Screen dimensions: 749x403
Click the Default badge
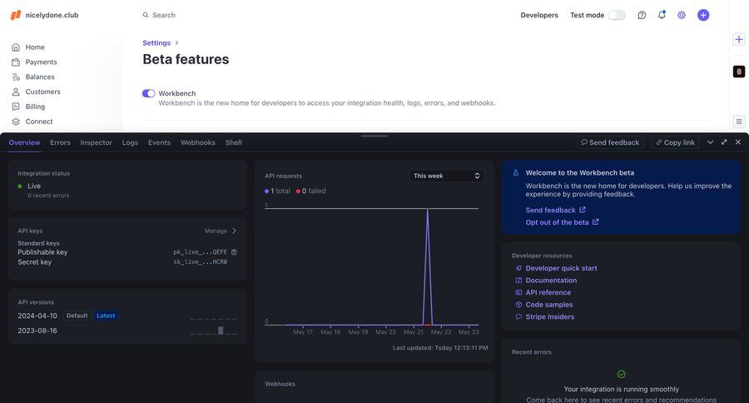[x=77, y=316]
